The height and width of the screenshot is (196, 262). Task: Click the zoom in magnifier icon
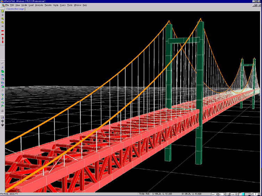[x=2, y=19]
